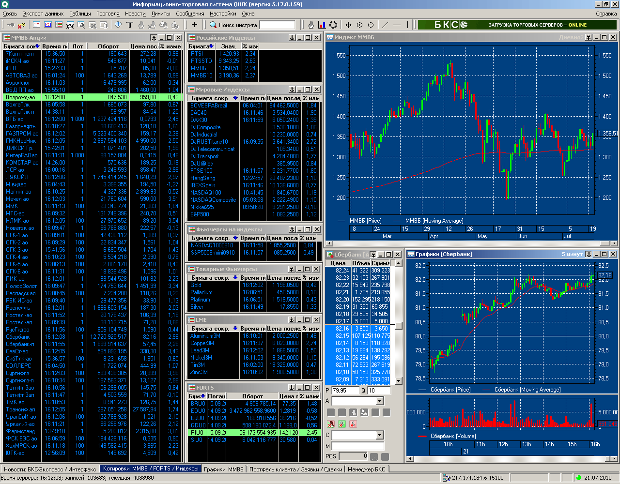Viewport: 620px width, 484px height.
Task: Click the connect key icon in toolbar
Action: [10, 25]
